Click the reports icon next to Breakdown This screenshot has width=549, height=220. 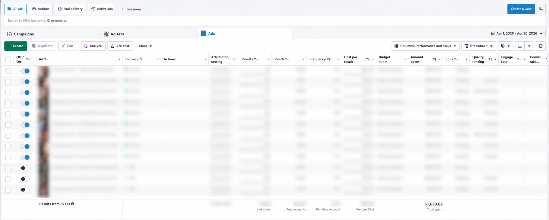[503, 46]
